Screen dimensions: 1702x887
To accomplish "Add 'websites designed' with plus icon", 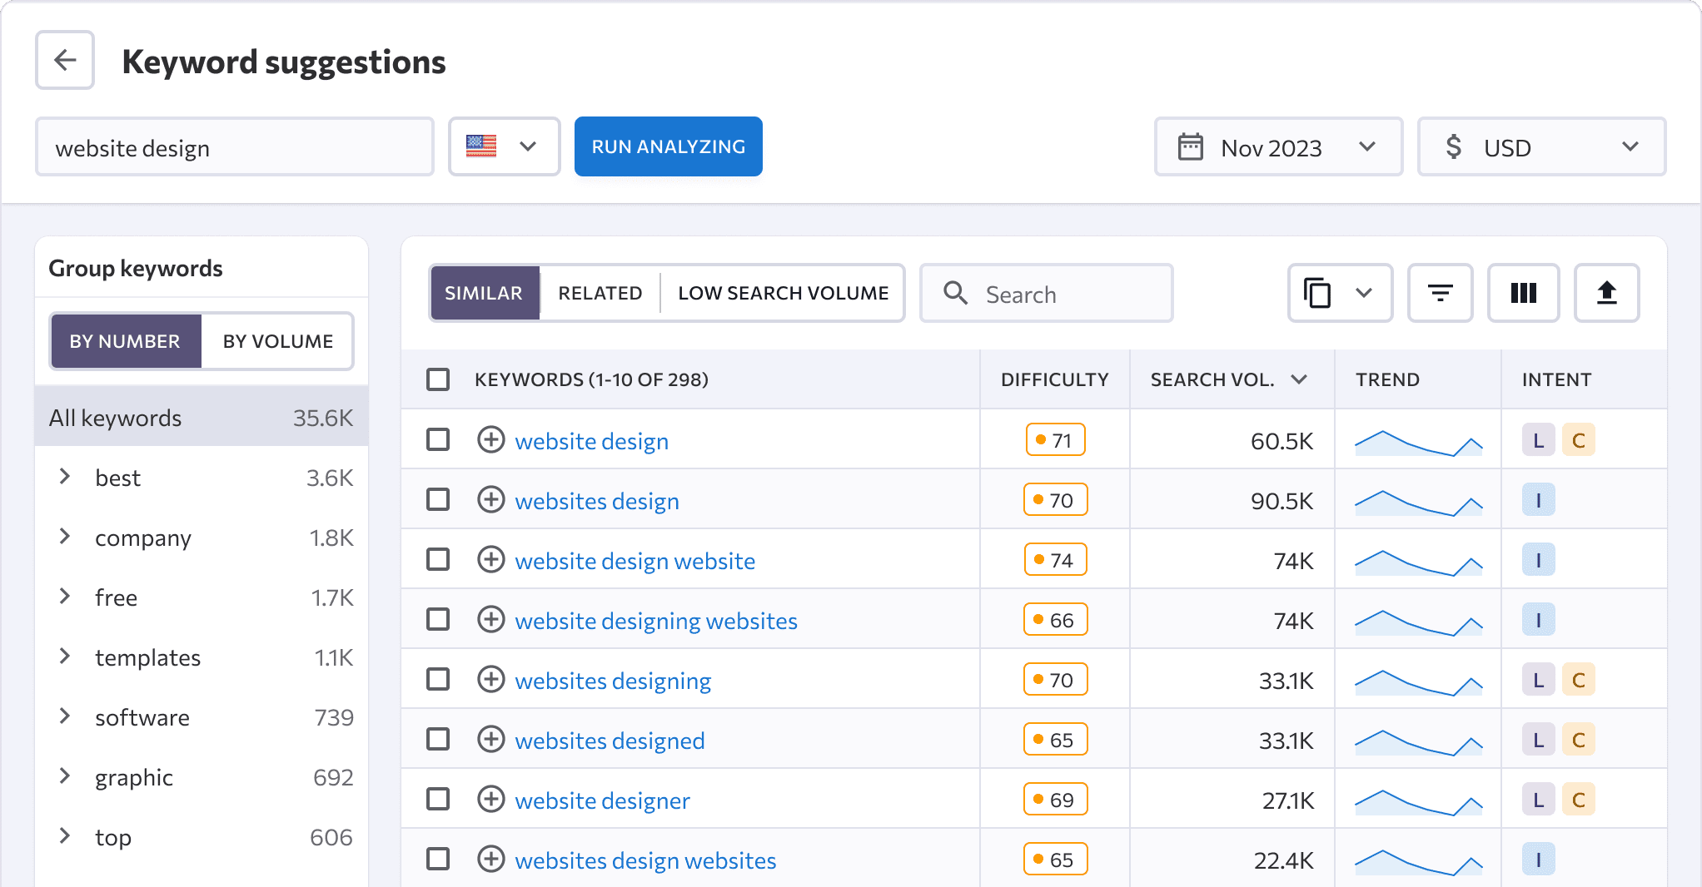I will [x=491, y=739].
